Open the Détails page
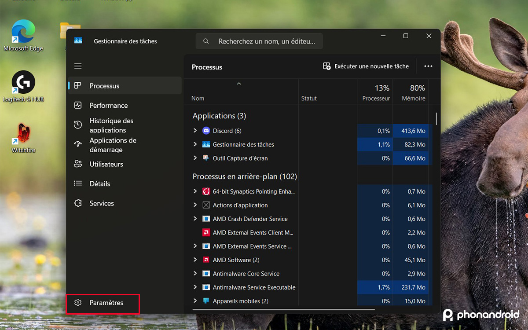 click(125, 183)
